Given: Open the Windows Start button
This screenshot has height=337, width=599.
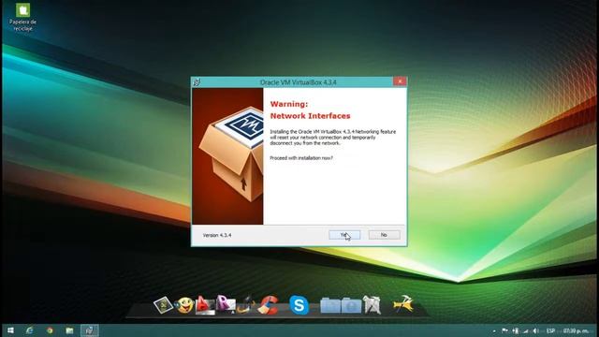Looking at the screenshot, I should 10,330.
